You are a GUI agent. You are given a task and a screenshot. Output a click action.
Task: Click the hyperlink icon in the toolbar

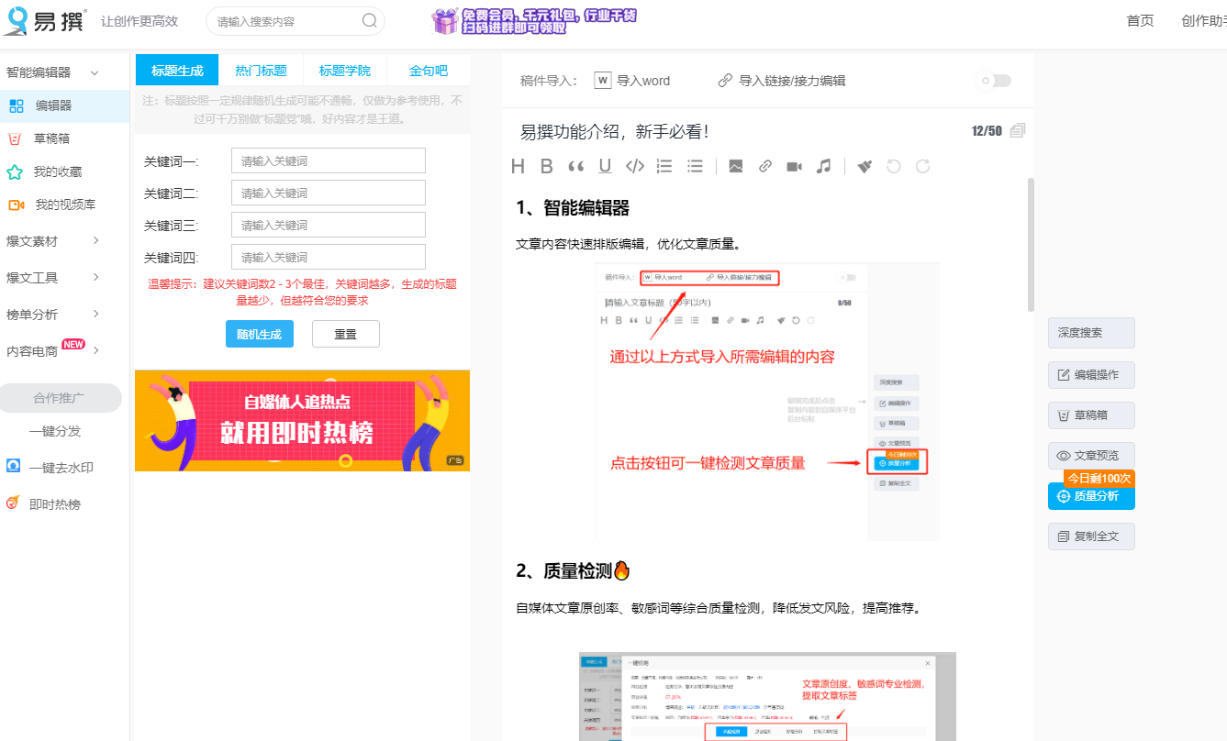point(764,166)
